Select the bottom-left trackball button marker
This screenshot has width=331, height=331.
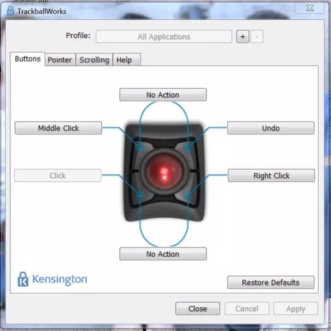140,195
